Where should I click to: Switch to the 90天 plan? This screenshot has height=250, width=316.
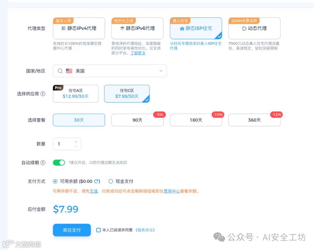tap(137, 120)
